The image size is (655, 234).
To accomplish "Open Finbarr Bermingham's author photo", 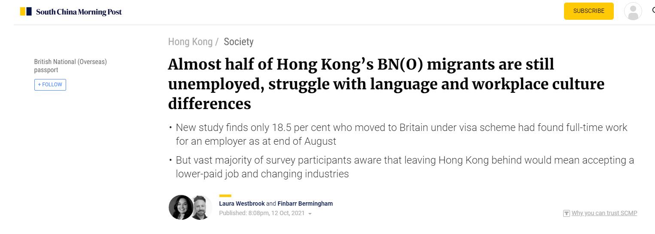I will coord(201,207).
